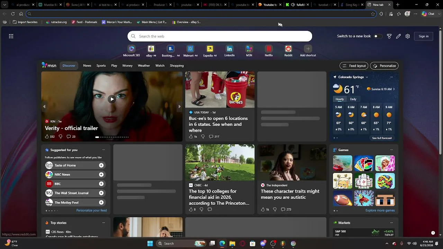
Task: Switch weather to Daily view
Action: [x=353, y=99]
